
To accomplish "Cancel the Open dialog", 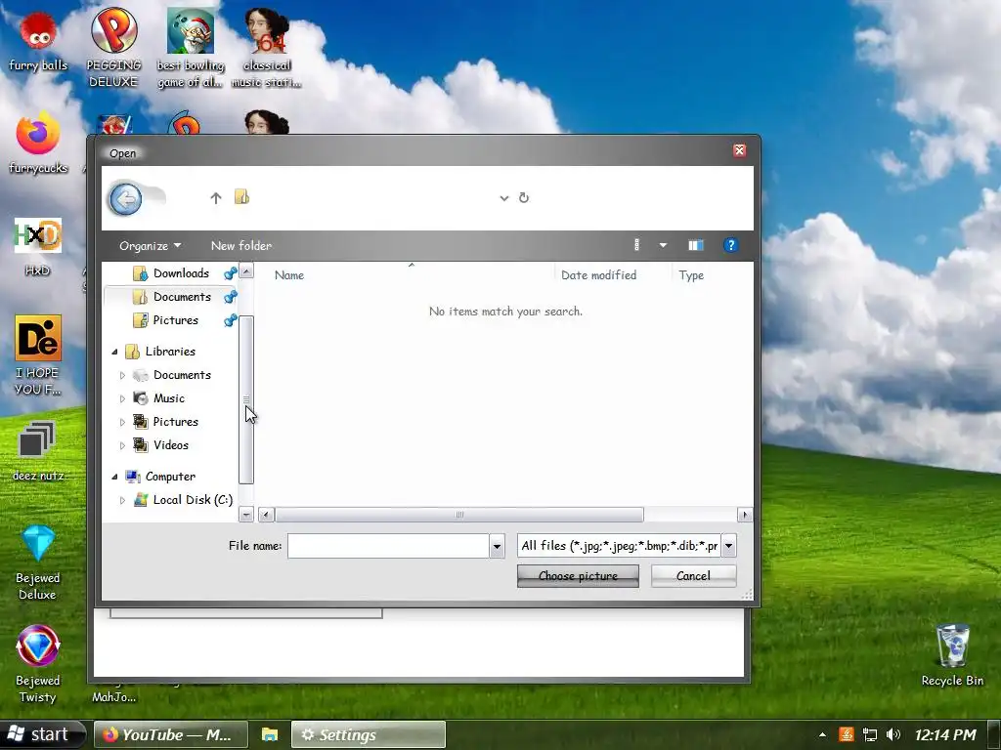I will click(x=693, y=576).
